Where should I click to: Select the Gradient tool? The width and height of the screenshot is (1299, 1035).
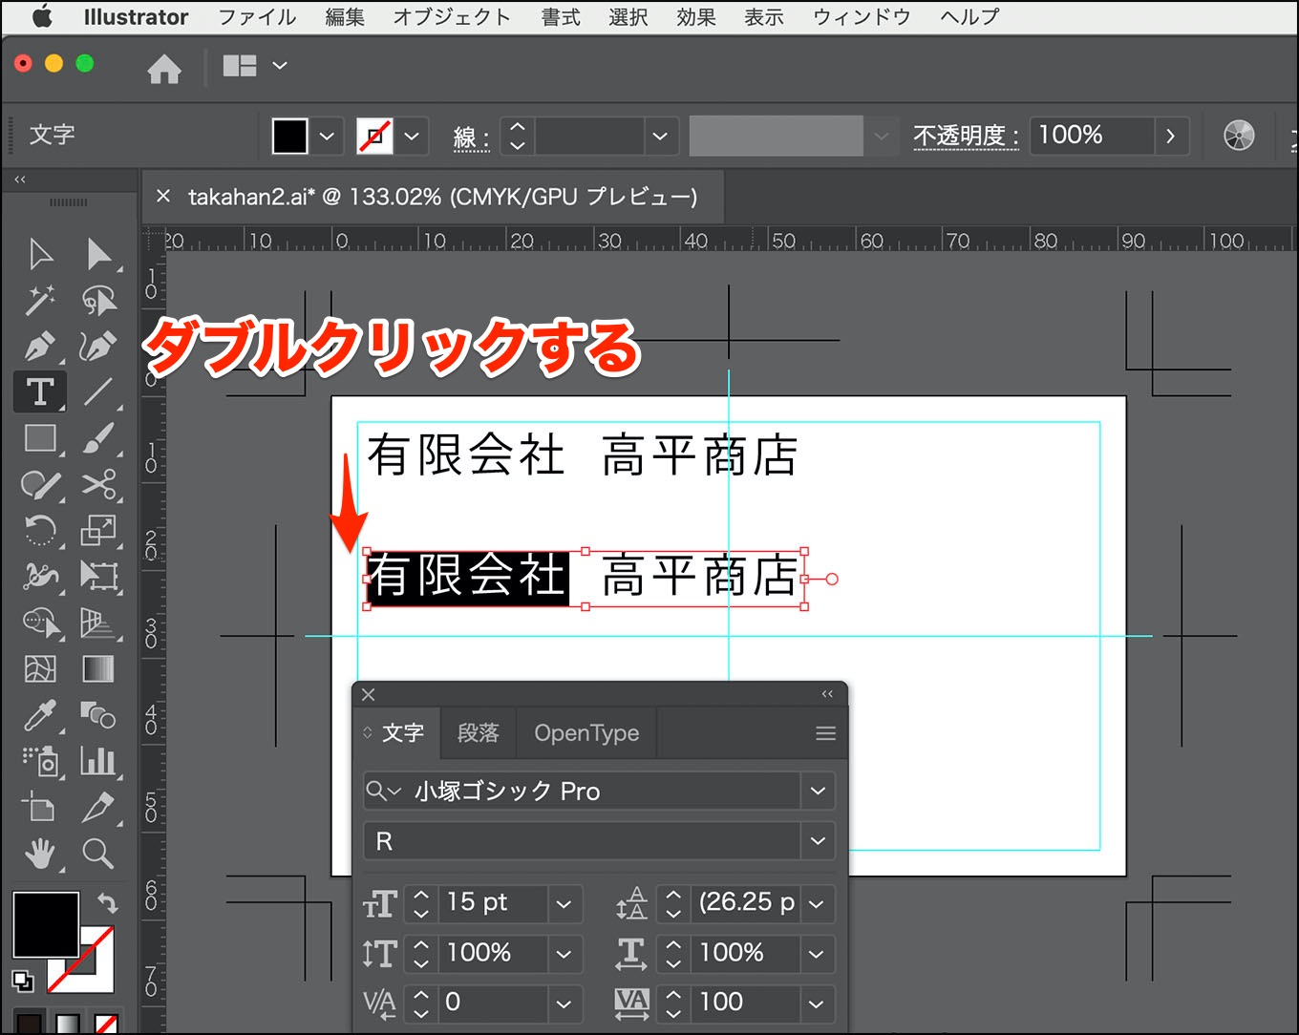tap(98, 668)
